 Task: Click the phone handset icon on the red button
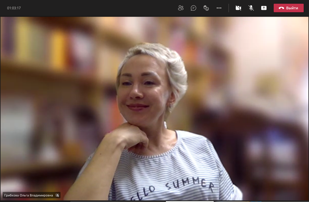point(281,8)
